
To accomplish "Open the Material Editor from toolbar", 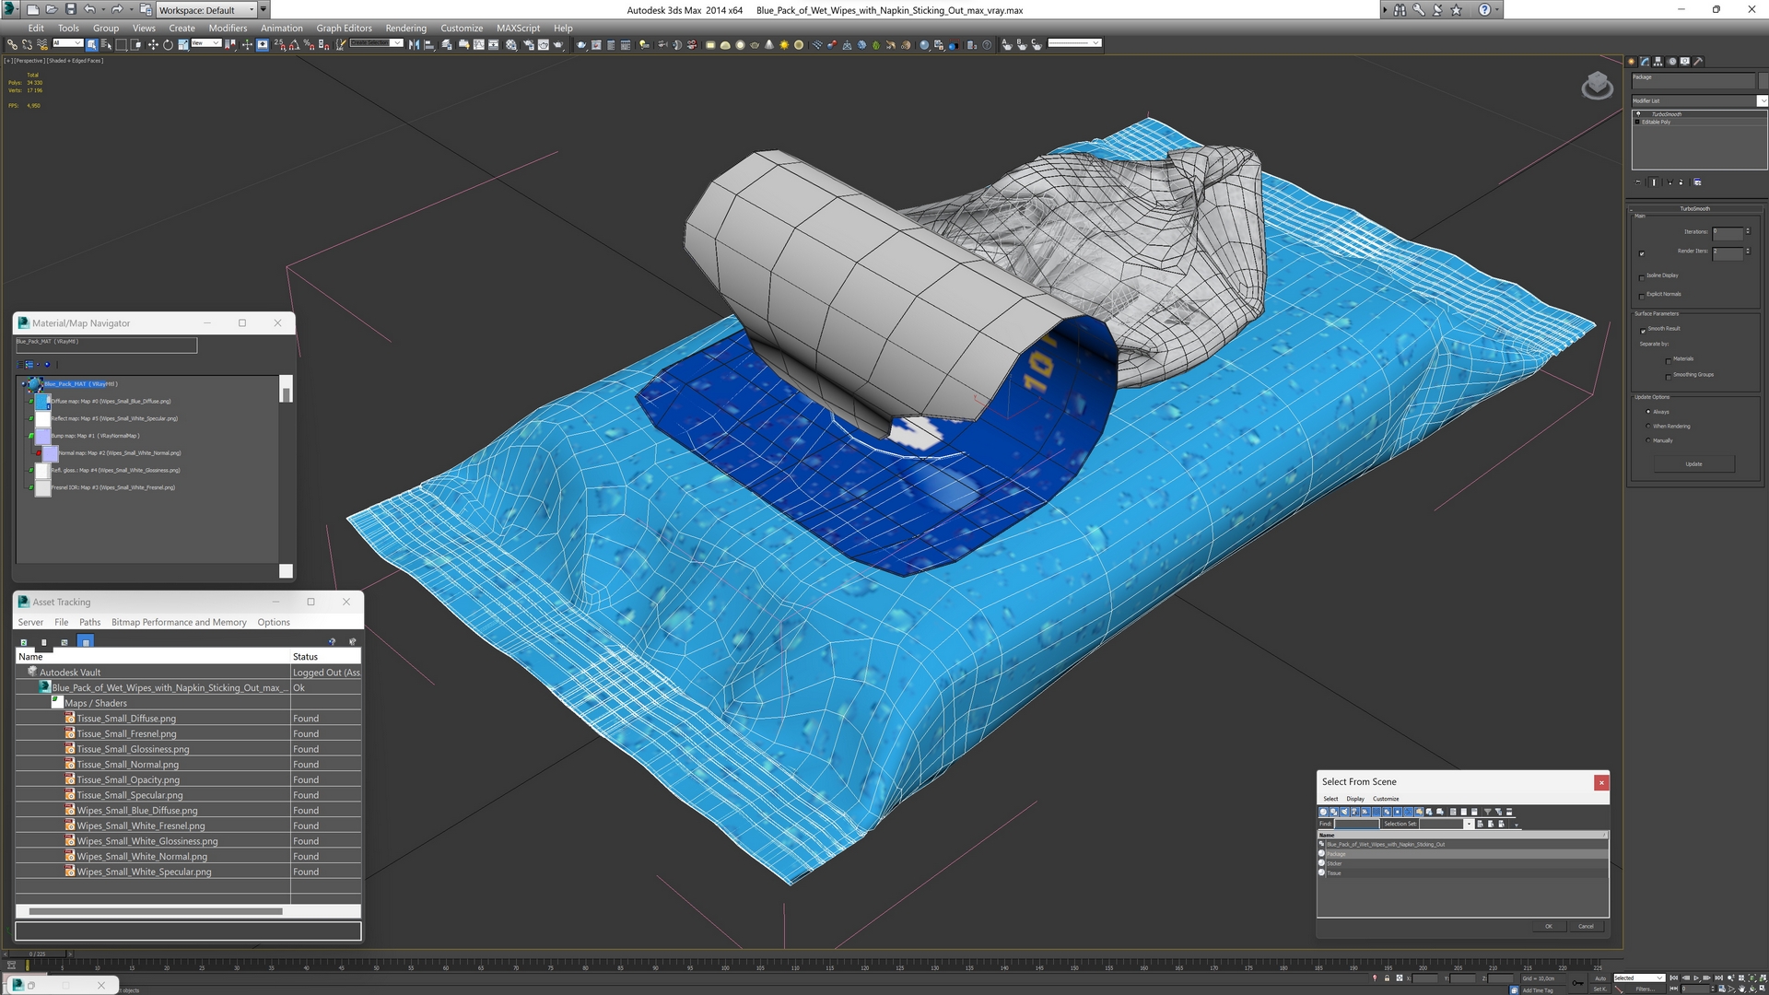I will click(511, 44).
